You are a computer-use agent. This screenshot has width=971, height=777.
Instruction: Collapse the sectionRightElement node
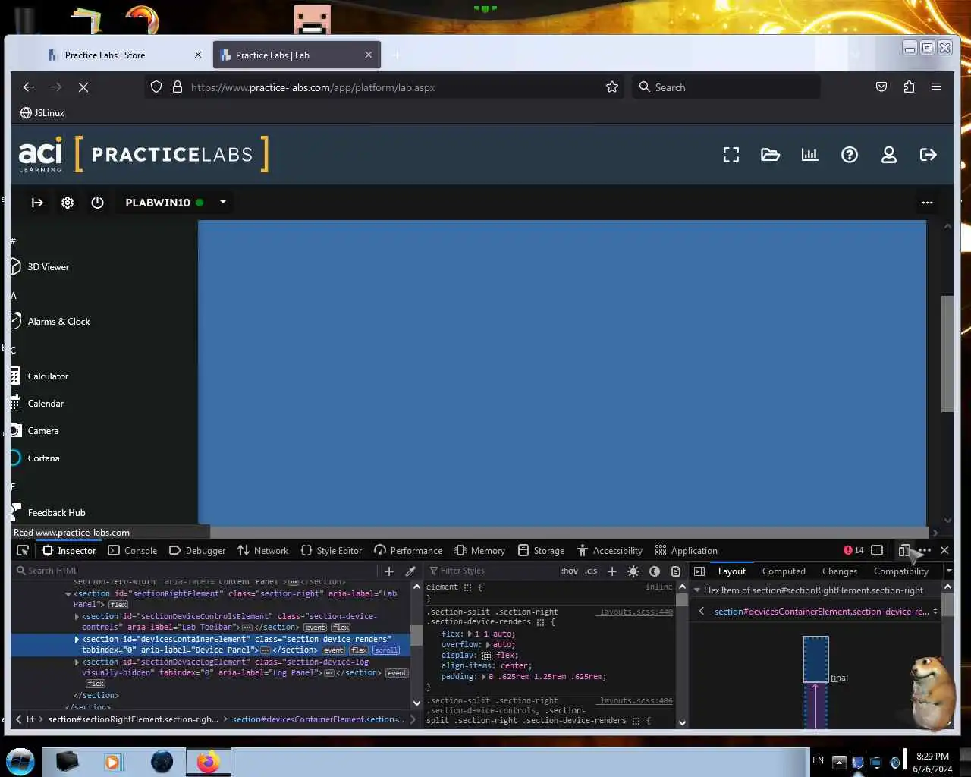(x=68, y=594)
